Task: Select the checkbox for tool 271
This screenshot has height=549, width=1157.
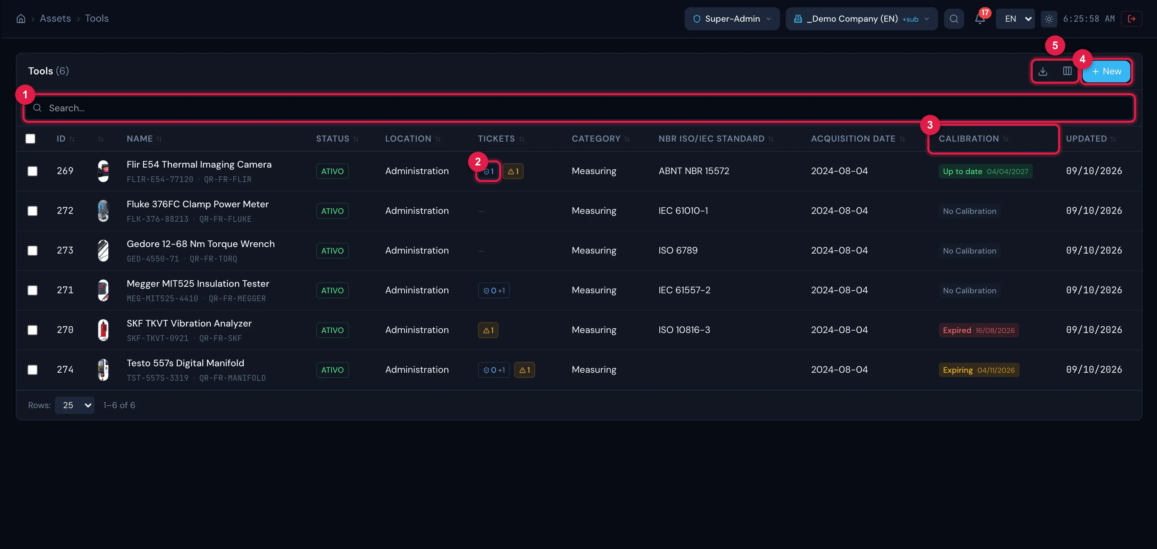Action: tap(32, 290)
